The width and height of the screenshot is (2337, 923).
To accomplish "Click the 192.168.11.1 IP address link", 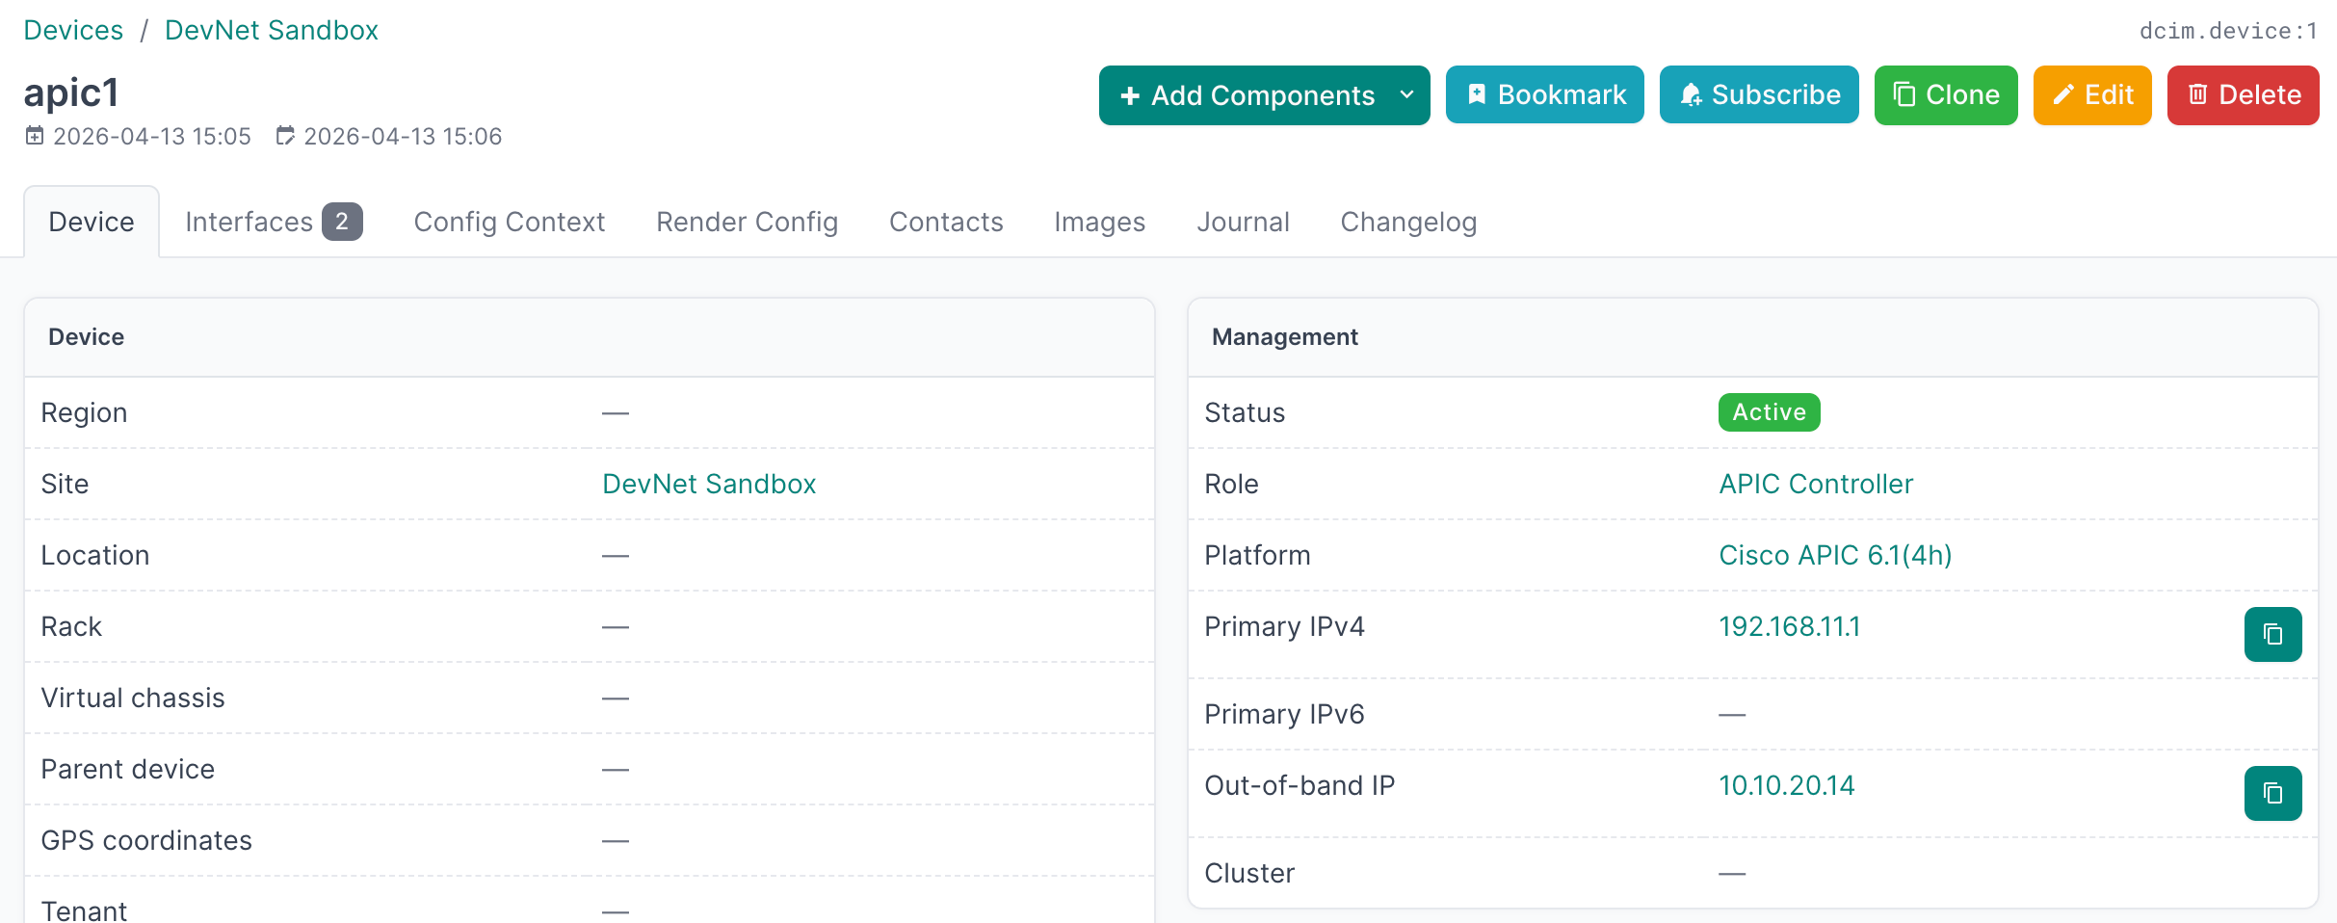I will (1789, 626).
